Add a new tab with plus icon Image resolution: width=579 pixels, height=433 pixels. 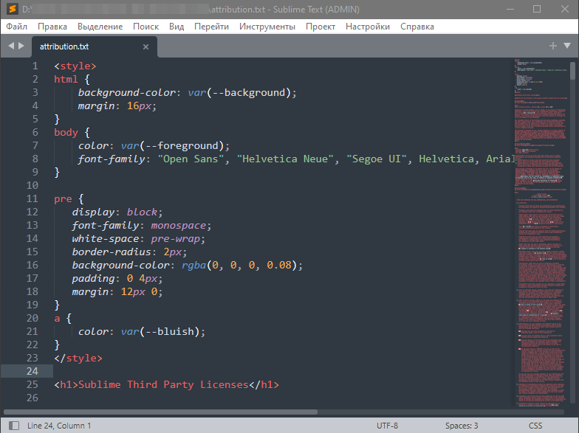click(552, 46)
